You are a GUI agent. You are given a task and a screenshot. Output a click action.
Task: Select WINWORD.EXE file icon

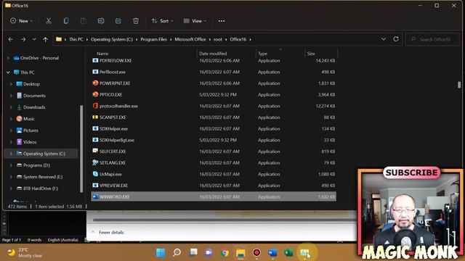click(95, 196)
